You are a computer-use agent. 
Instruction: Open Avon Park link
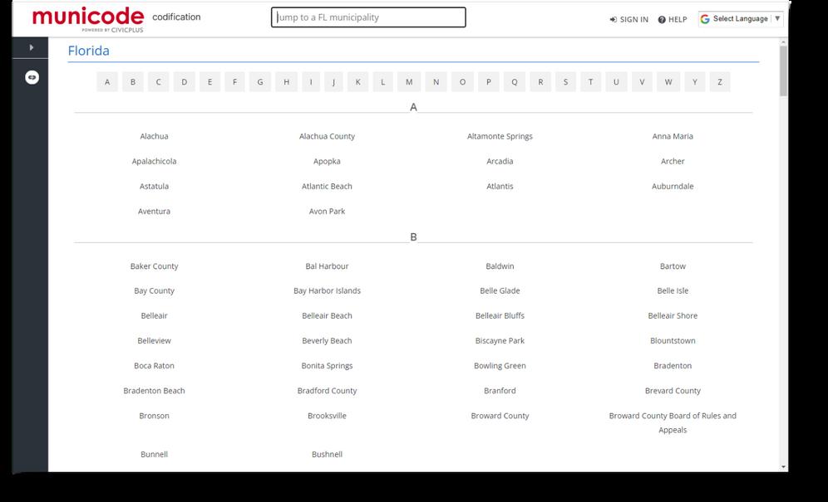pos(327,212)
